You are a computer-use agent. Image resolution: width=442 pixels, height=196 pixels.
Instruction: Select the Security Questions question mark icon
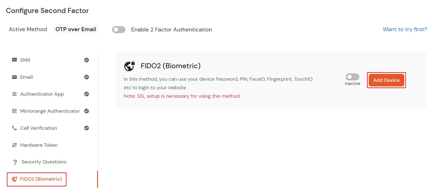(x=15, y=162)
